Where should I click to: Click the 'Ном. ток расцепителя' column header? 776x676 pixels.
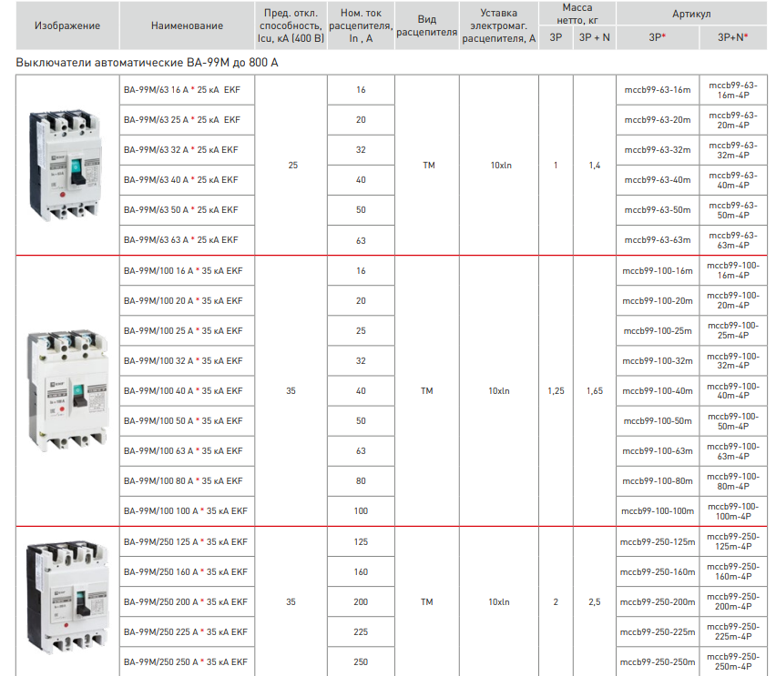[361, 25]
